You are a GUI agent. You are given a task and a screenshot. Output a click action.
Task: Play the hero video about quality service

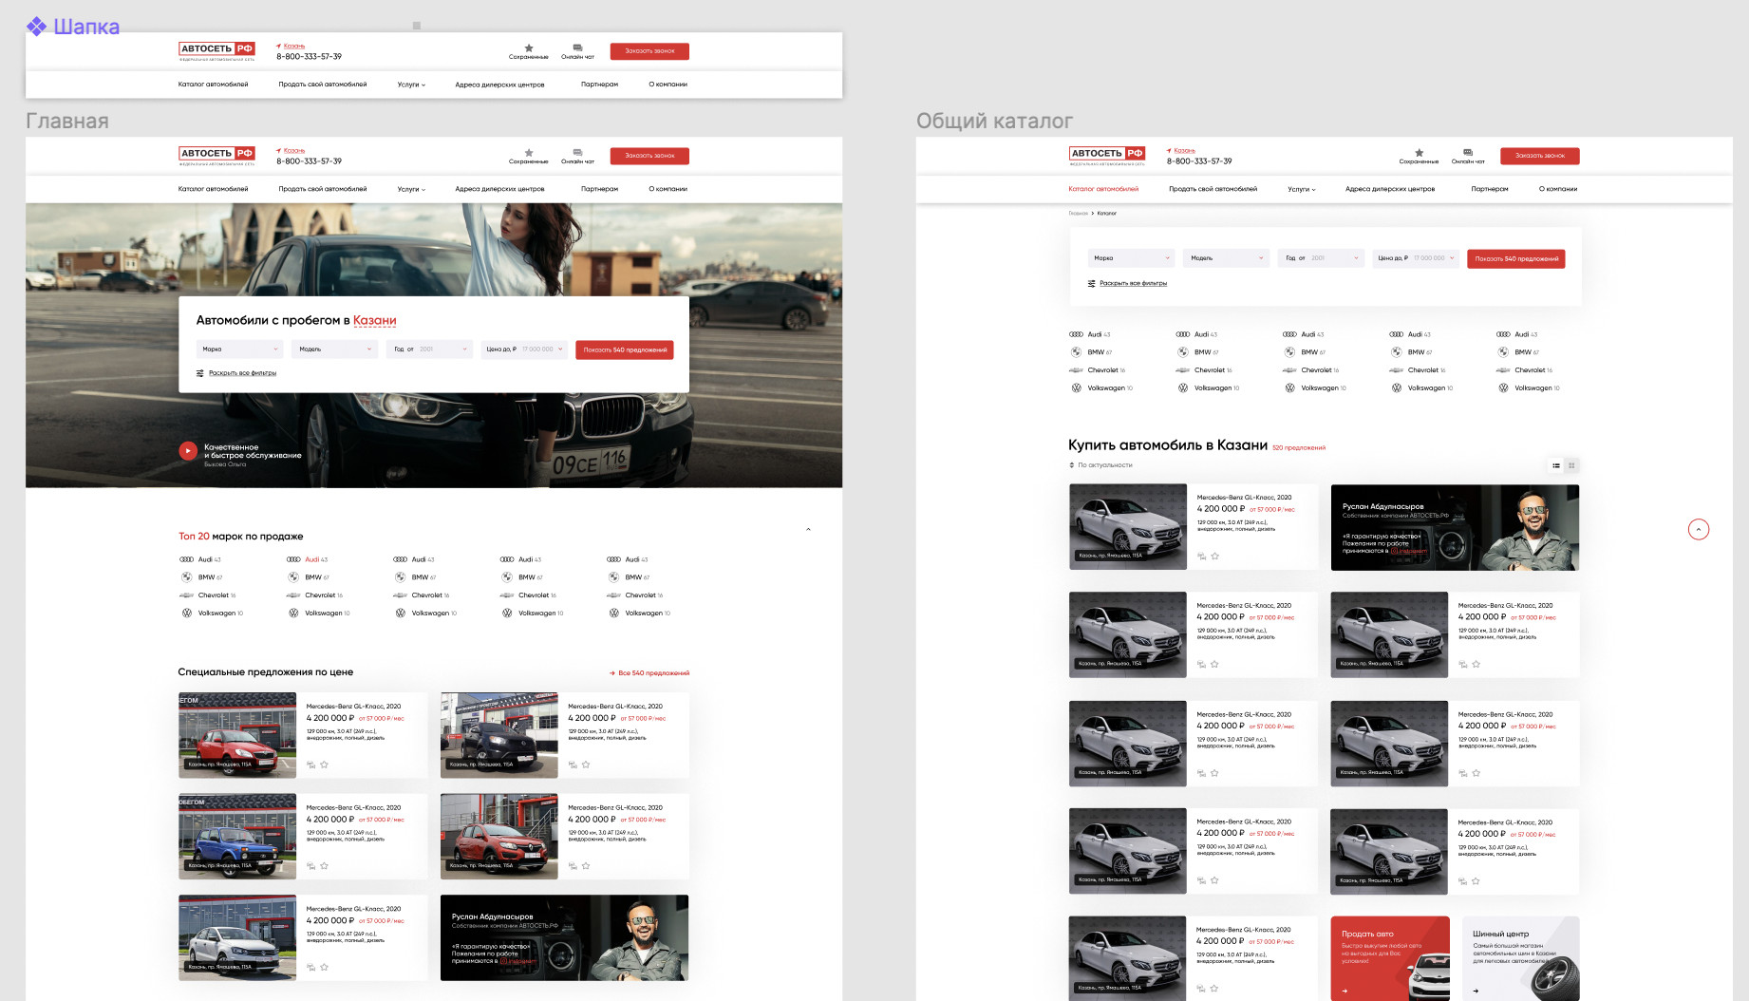coord(188,451)
